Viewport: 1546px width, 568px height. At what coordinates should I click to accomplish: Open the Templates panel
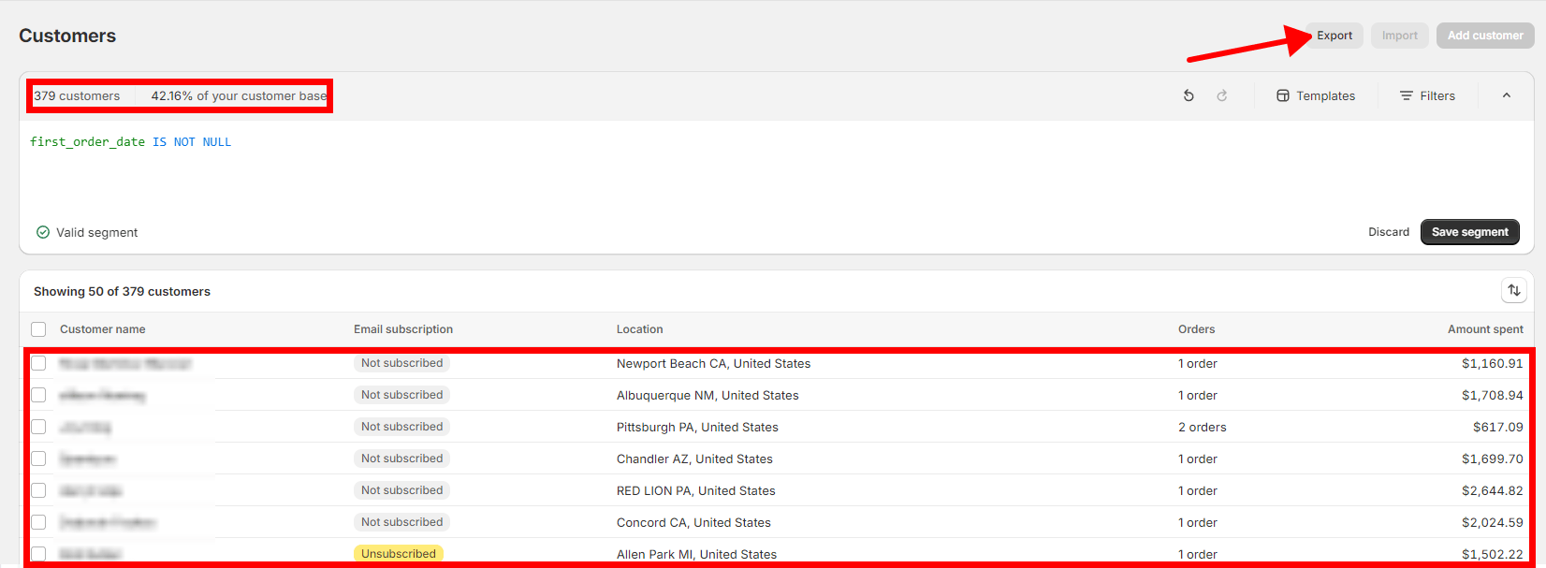click(x=1316, y=95)
